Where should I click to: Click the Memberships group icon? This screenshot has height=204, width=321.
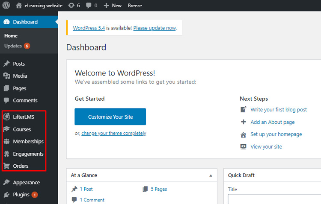click(x=6, y=141)
